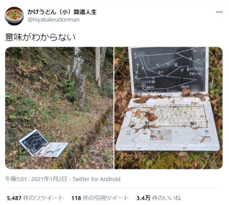Open the @hiyakakeudonman handle link
This screenshot has height=205, width=229.
click(x=53, y=19)
